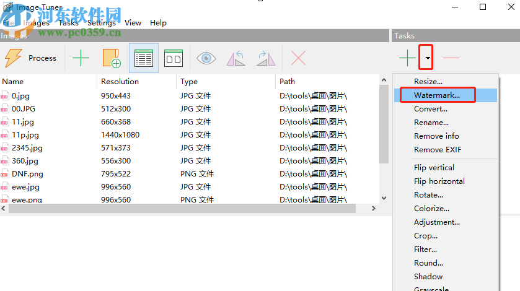Image resolution: width=520 pixels, height=291 pixels.
Task: Add task with Tasks panel plus icon
Action: coord(407,58)
